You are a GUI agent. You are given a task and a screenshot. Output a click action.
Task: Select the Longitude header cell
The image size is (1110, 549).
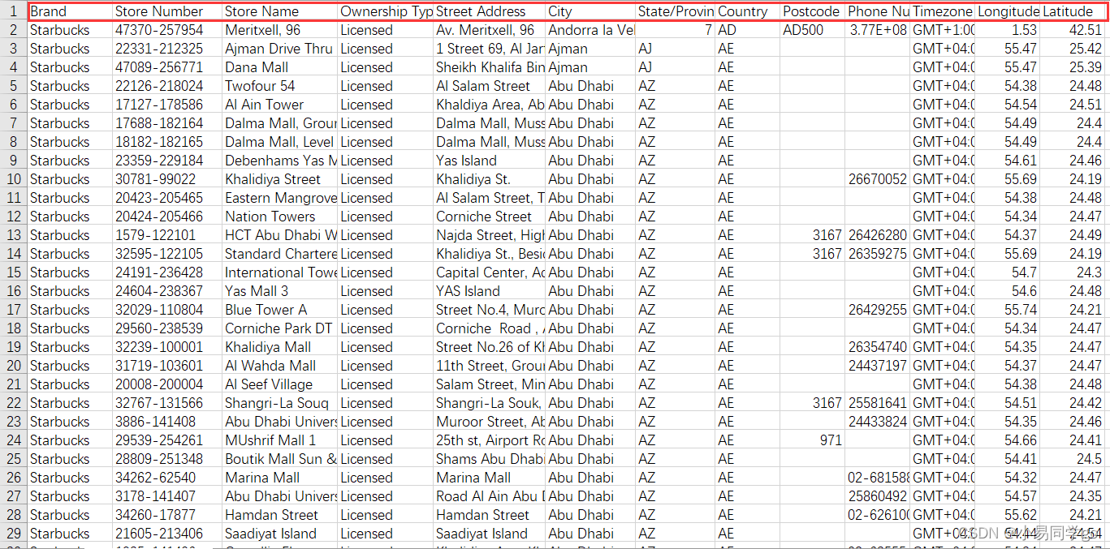[1008, 11]
